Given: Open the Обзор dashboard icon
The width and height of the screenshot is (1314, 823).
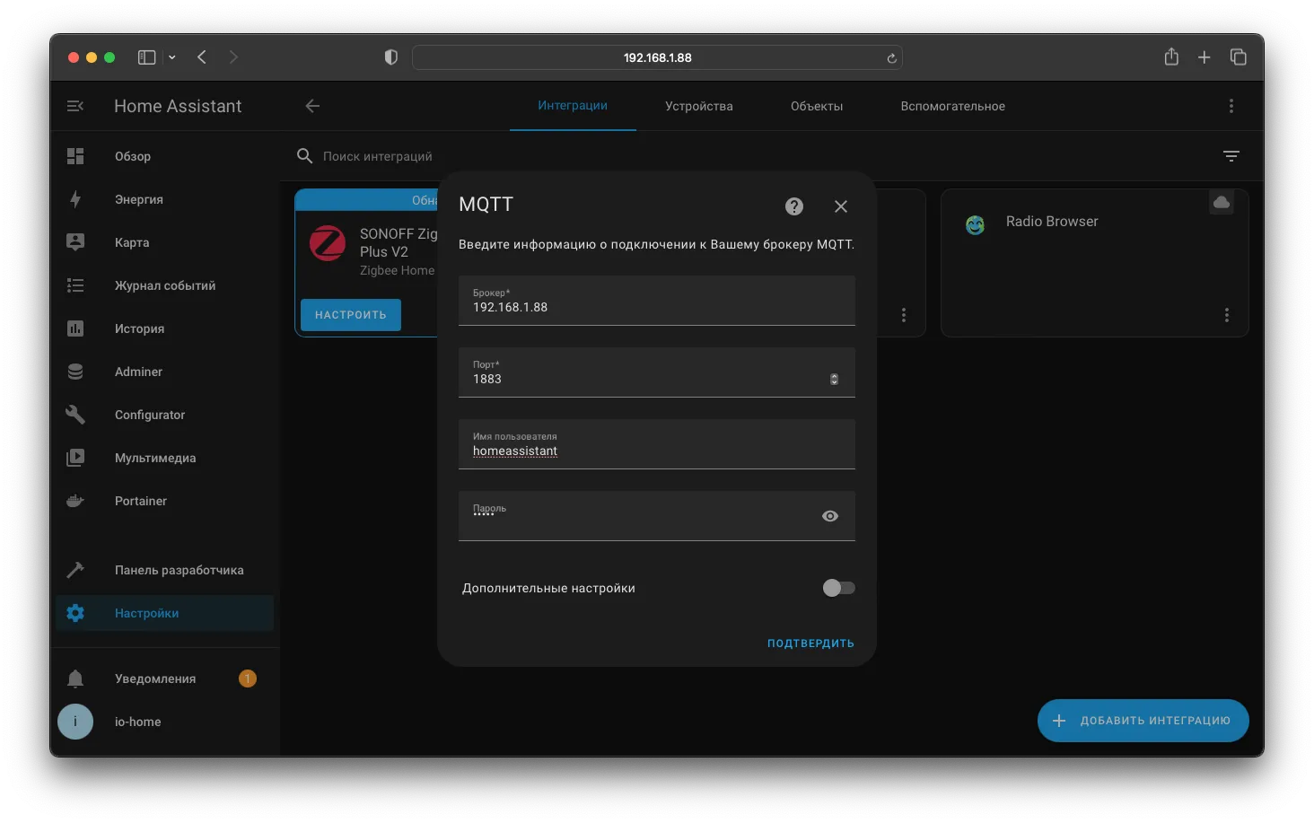Looking at the screenshot, I should pyautogui.click(x=75, y=156).
